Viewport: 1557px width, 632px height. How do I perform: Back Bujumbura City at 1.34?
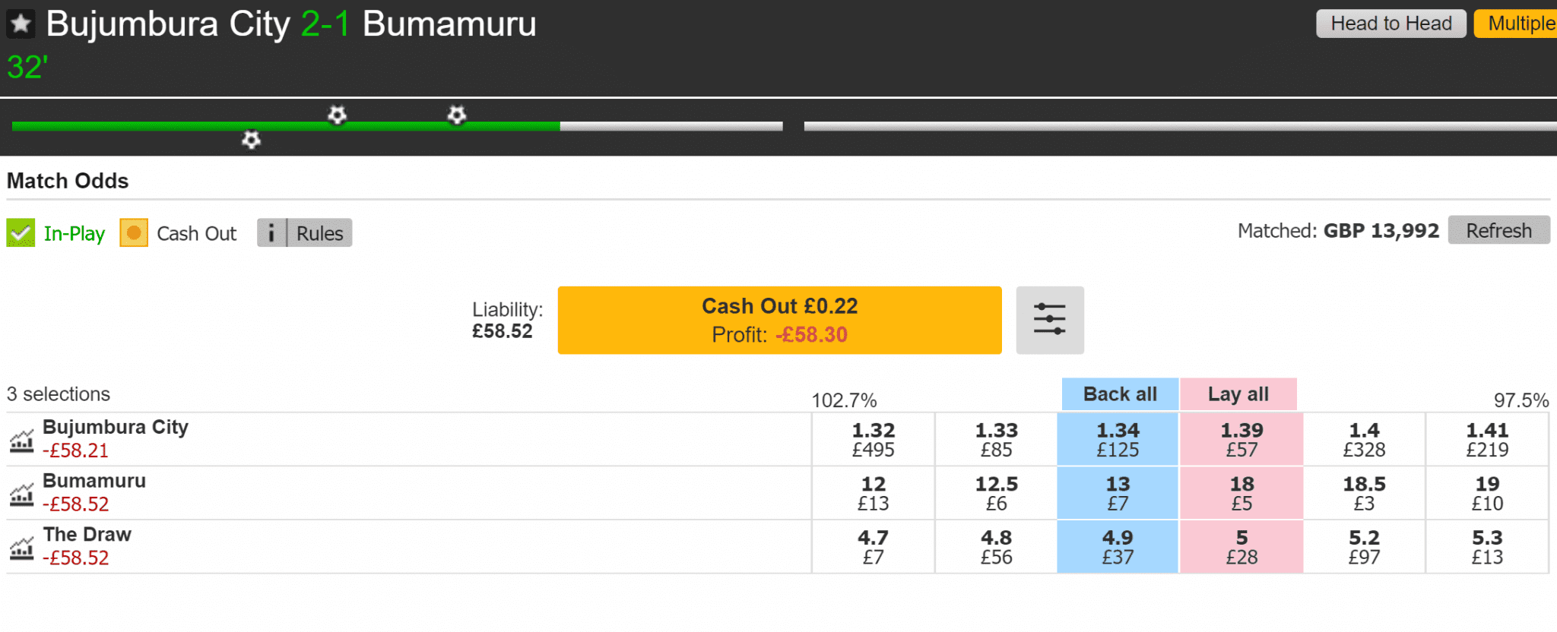point(1118,440)
